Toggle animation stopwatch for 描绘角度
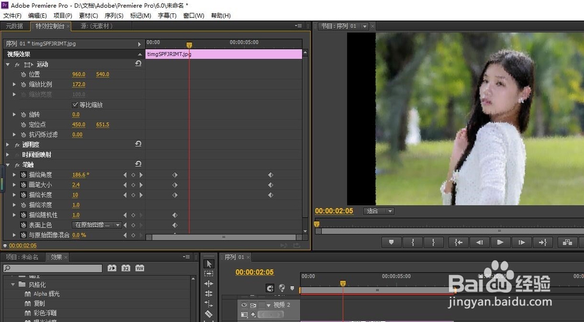Image resolution: width=584 pixels, height=322 pixels. tap(23, 175)
